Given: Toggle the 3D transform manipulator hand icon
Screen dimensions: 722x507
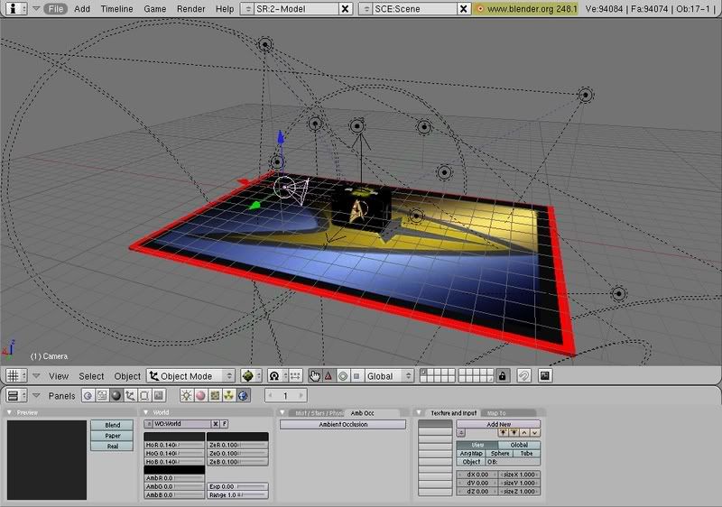Looking at the screenshot, I should [x=314, y=376].
